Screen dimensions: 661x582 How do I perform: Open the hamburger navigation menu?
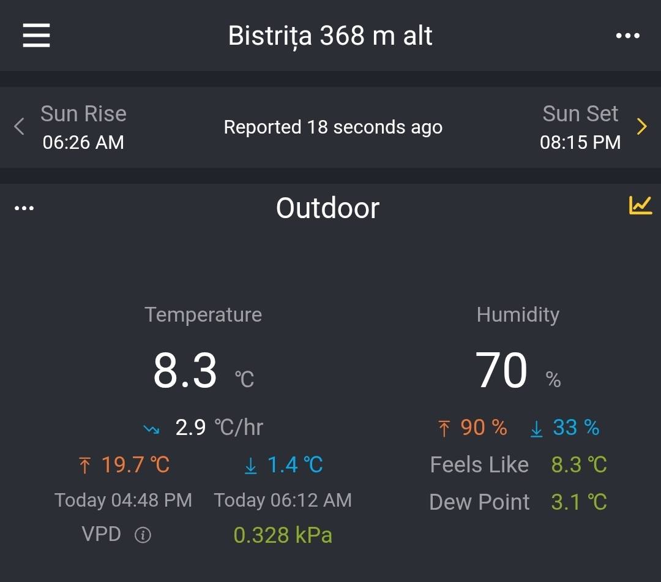coord(36,36)
